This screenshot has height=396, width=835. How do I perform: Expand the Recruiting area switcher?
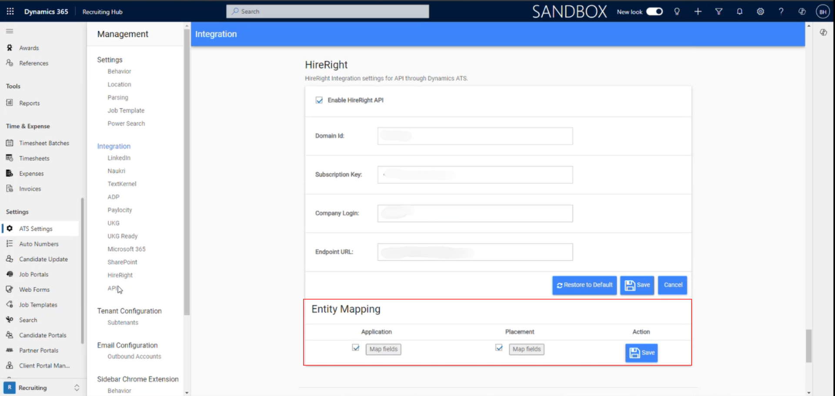pos(77,388)
